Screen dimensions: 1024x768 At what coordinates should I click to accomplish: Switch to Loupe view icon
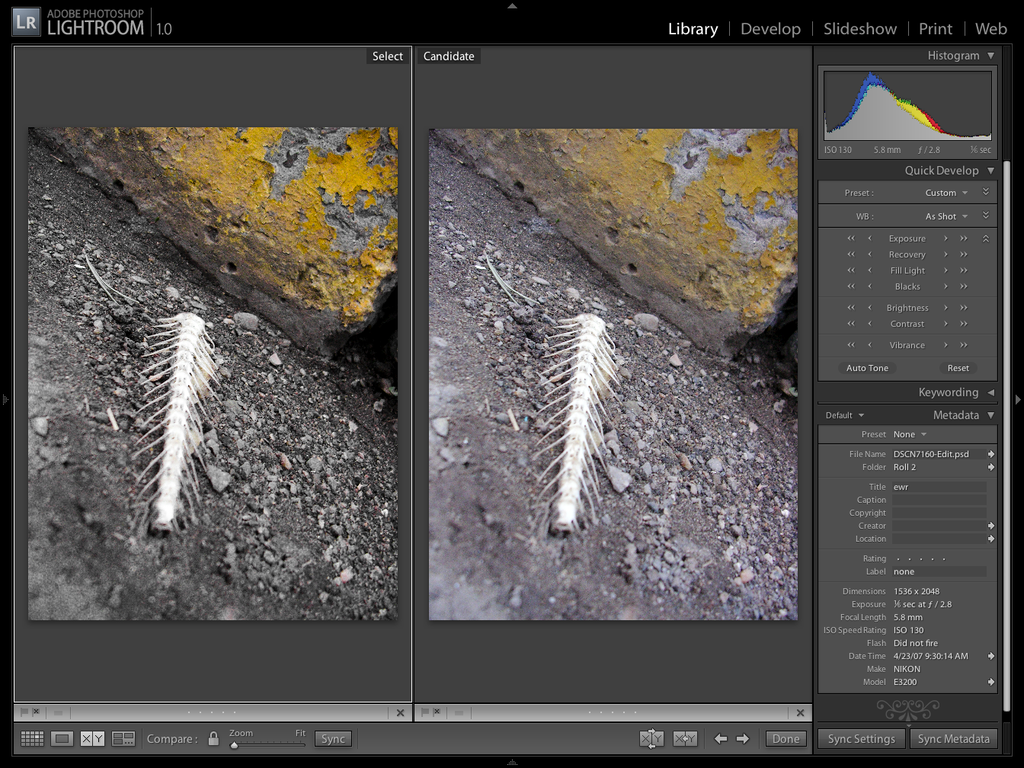[x=62, y=738]
